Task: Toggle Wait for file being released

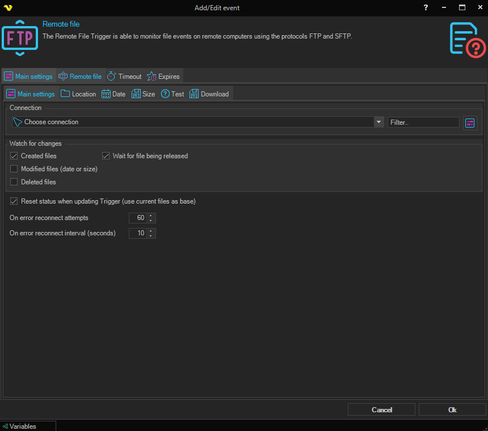Action: [x=106, y=156]
